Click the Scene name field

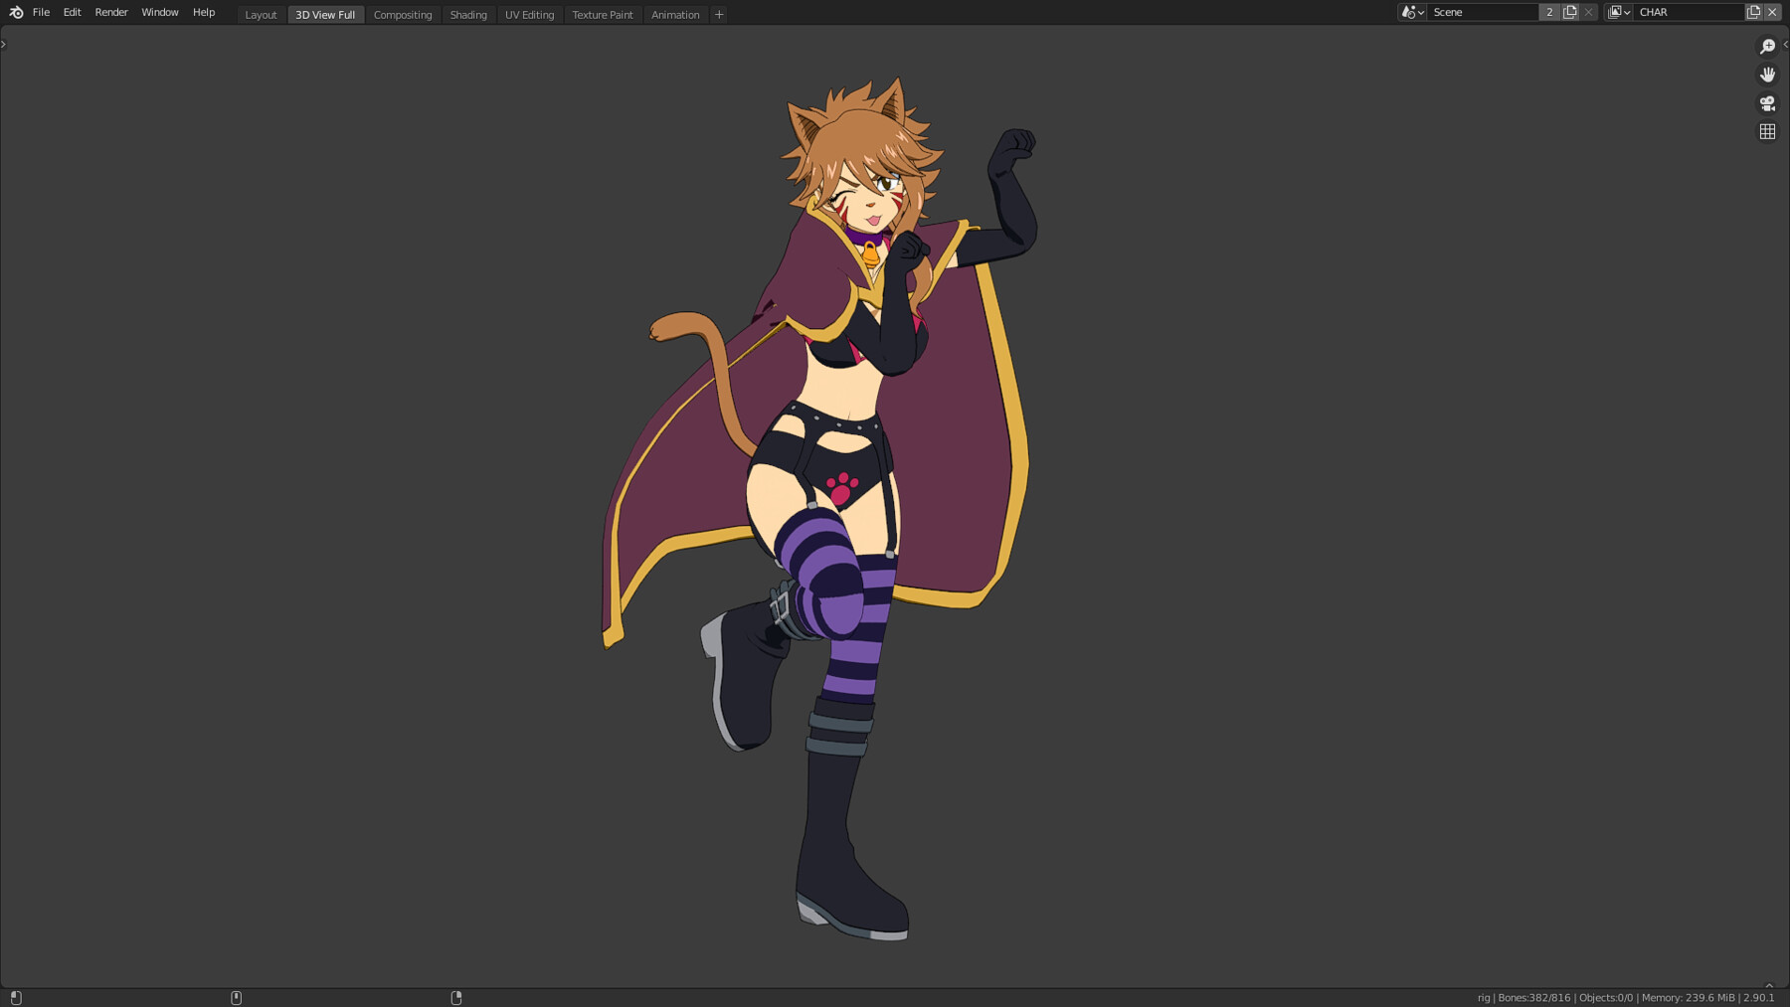click(x=1483, y=12)
